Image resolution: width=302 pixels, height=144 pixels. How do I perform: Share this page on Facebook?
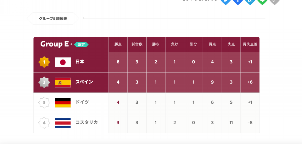(238, 1)
